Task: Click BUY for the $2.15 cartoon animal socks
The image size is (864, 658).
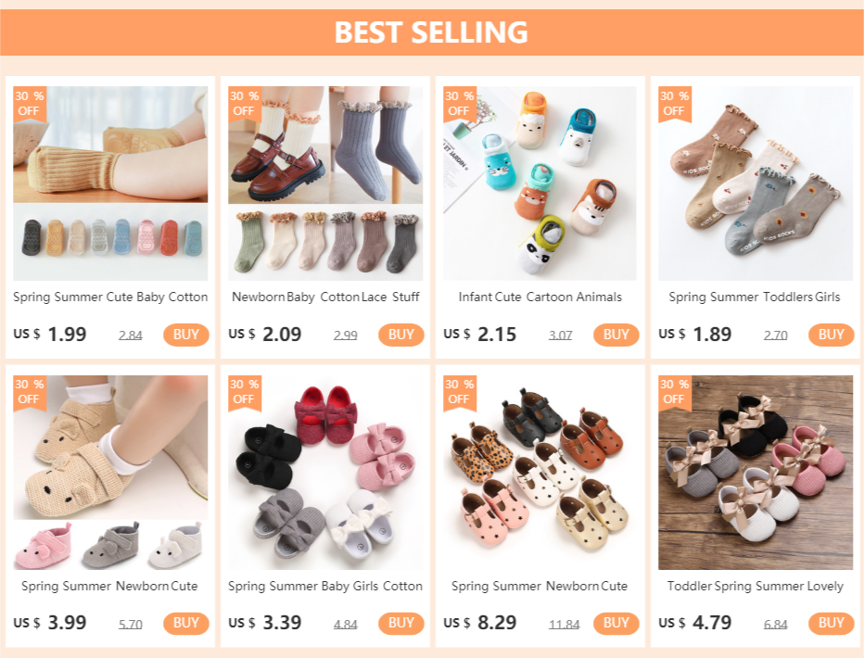Action: (616, 335)
